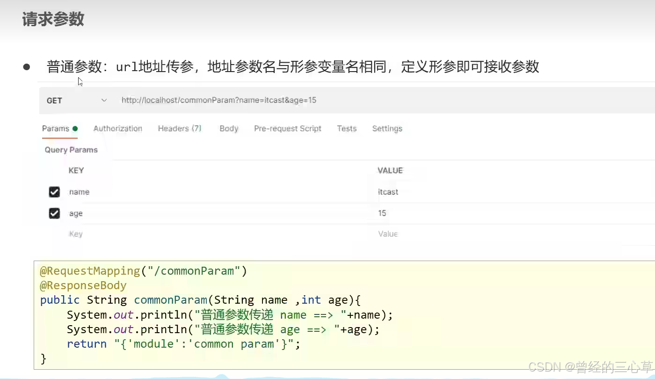Click the return statement code line

coord(183,344)
